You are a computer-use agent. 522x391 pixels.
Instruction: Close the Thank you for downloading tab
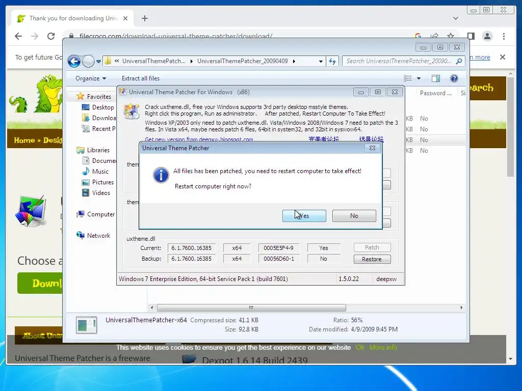click(x=125, y=18)
